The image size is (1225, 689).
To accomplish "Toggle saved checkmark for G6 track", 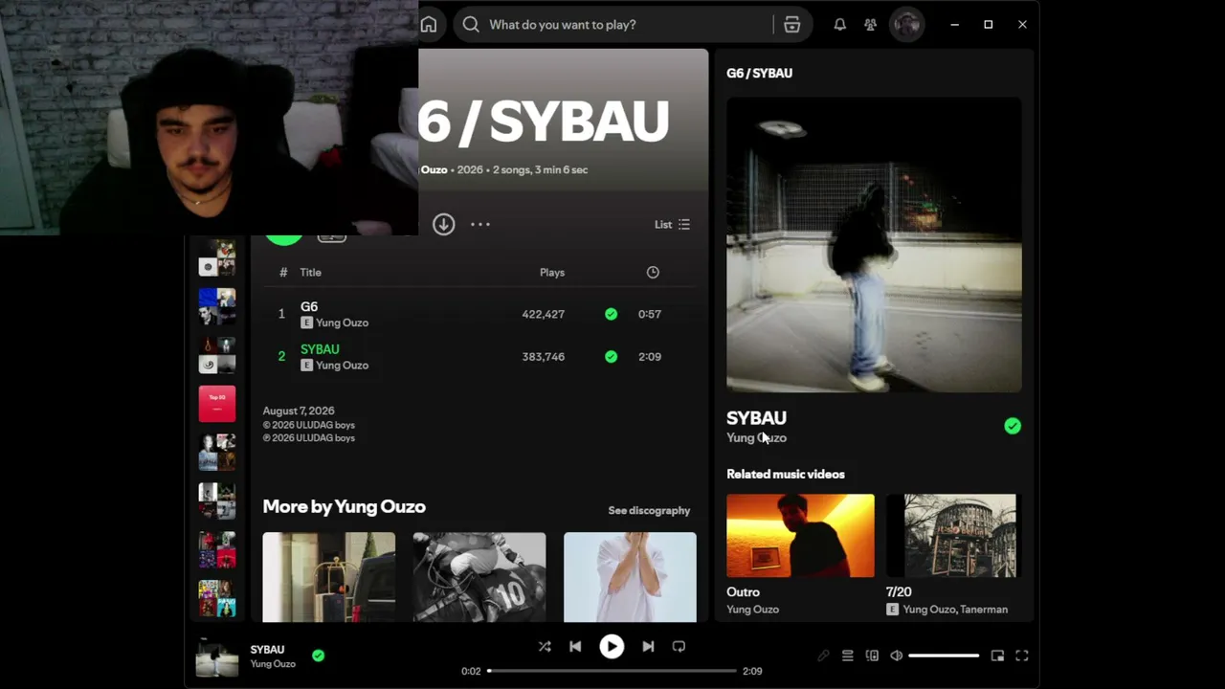I will (611, 314).
